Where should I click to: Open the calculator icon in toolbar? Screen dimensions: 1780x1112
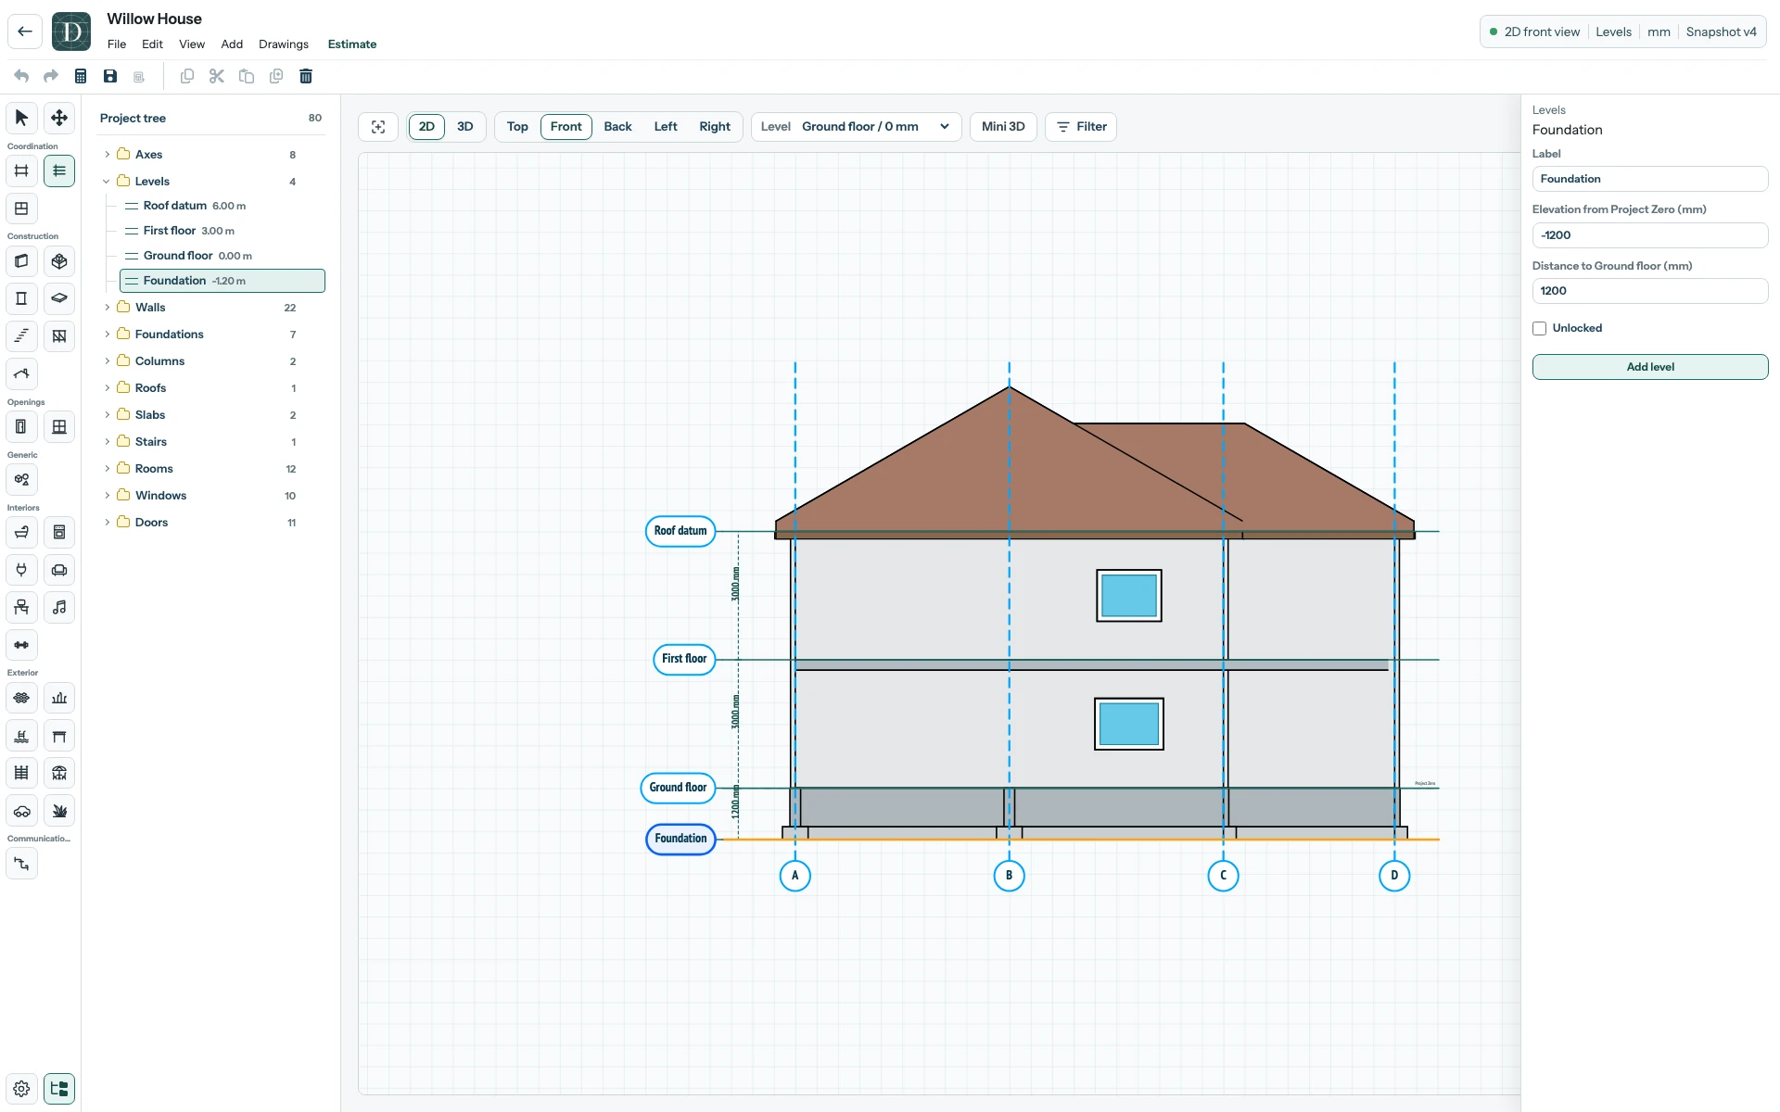[81, 76]
